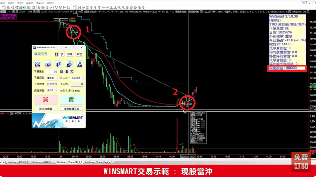The width and height of the screenshot is (316, 177).
Task: Open the user account icon in WinSmart
Action: [x=80, y=64]
